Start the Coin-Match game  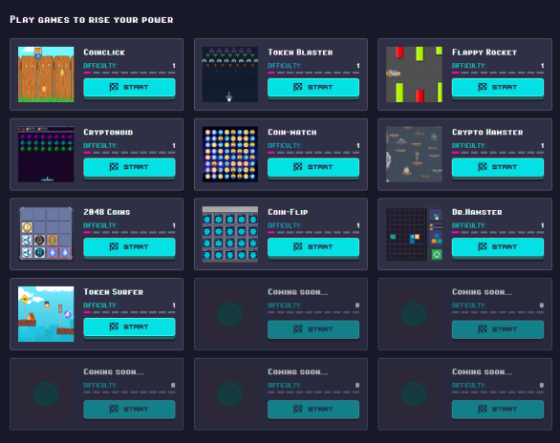(313, 167)
